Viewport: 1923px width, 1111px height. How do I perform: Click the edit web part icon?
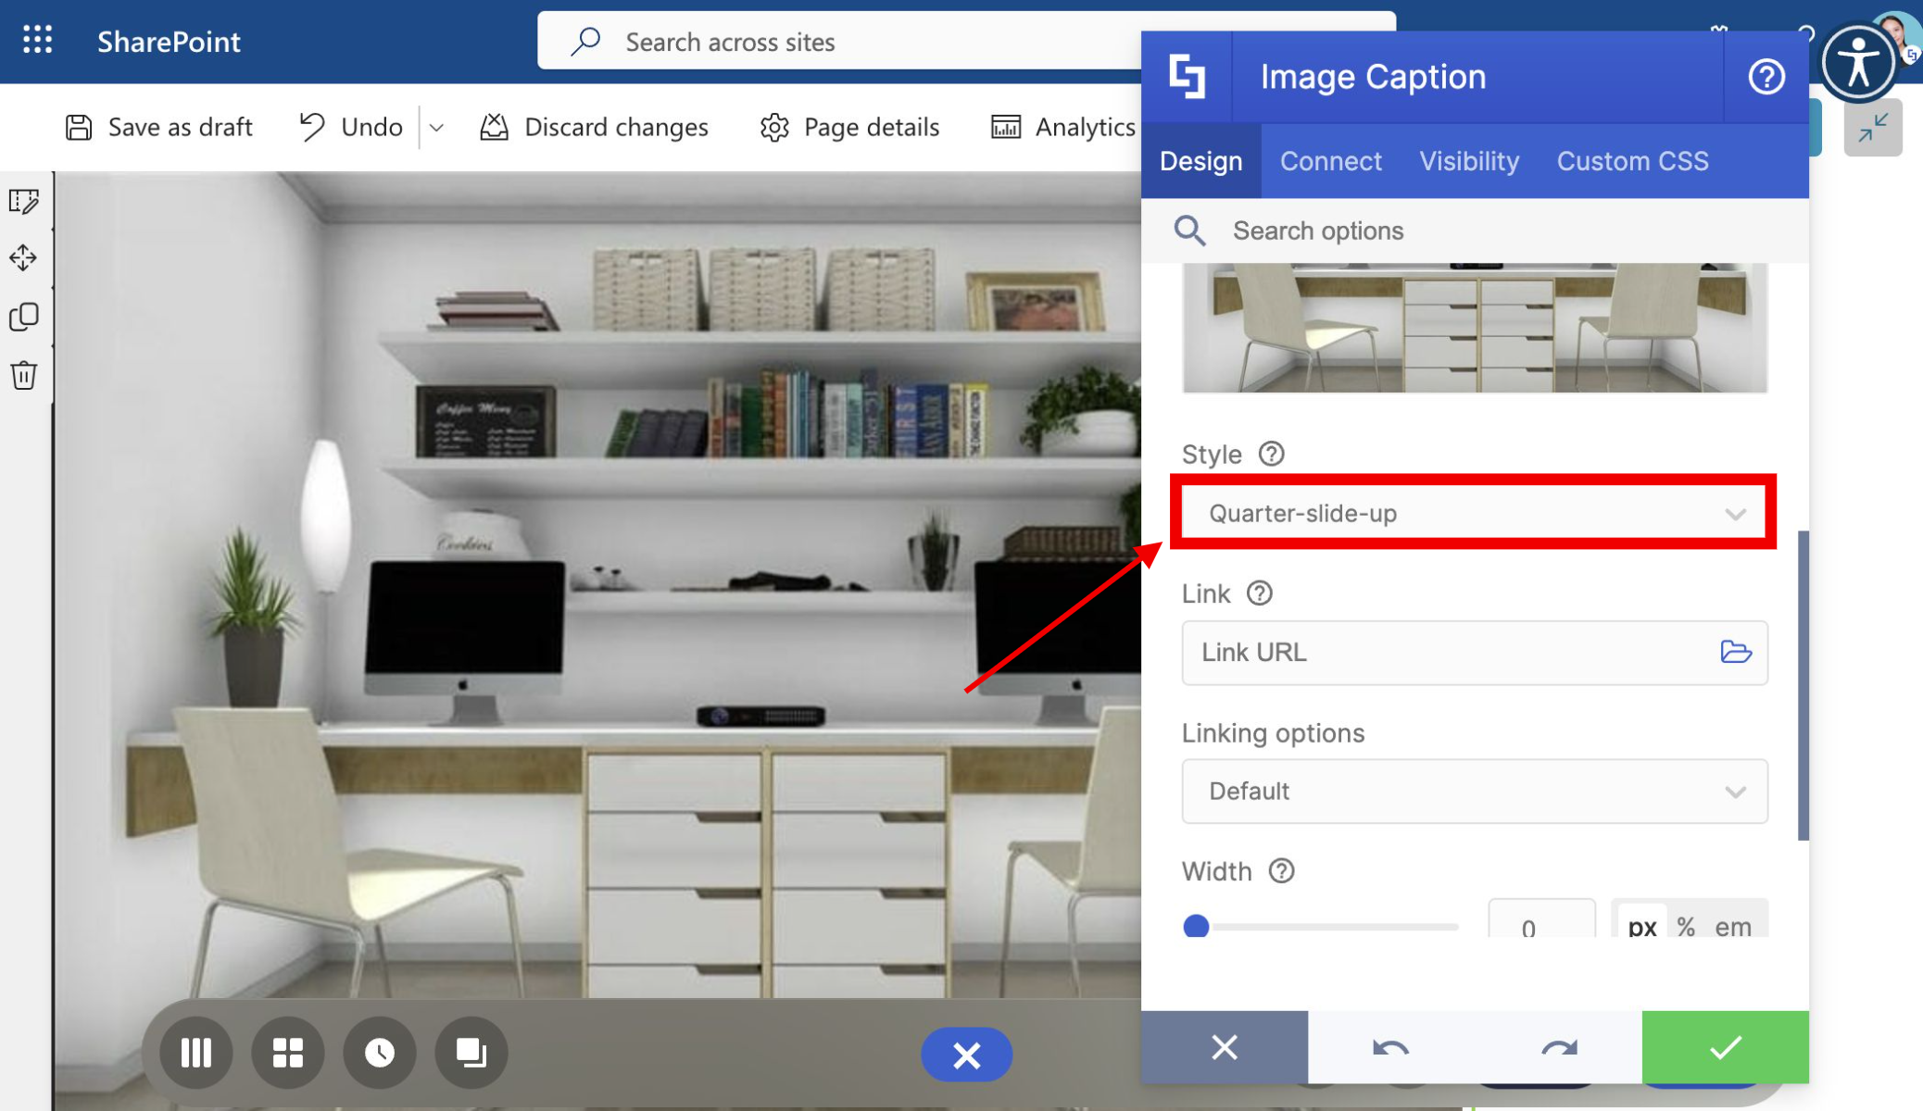point(24,201)
